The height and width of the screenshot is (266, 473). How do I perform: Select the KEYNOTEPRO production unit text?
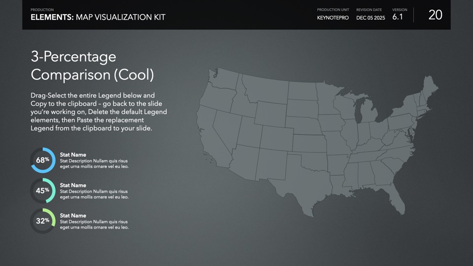pos(333,18)
